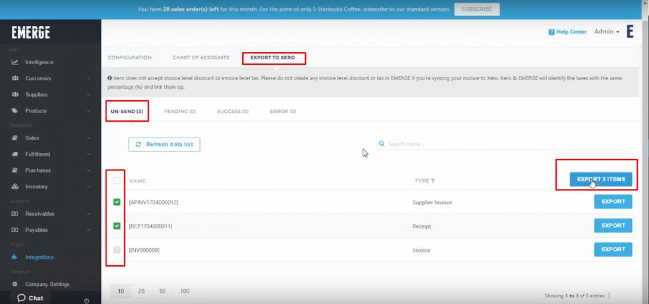Uncheck the RCP1704000011 checkbox
649x304 pixels.
117,226
